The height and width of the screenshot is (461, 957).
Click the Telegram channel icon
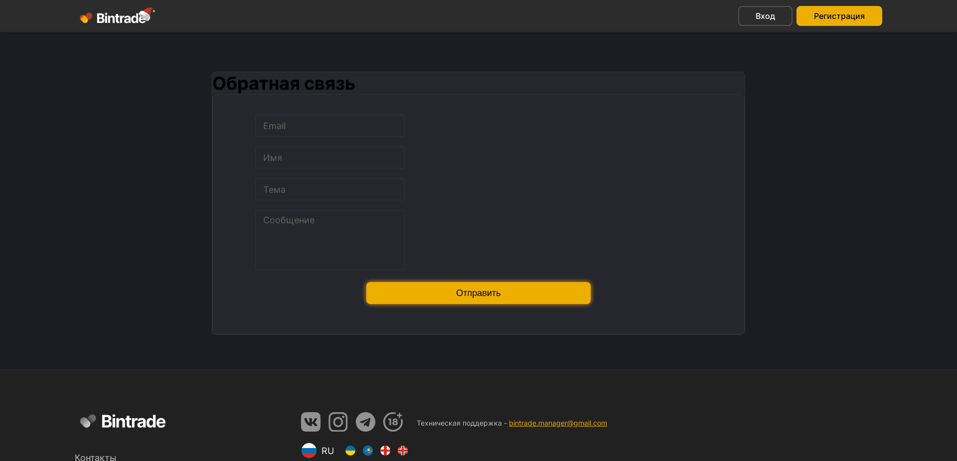tap(365, 422)
